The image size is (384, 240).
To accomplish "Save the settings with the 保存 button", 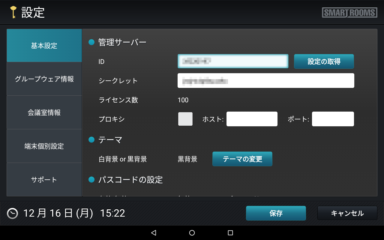I will tap(276, 213).
